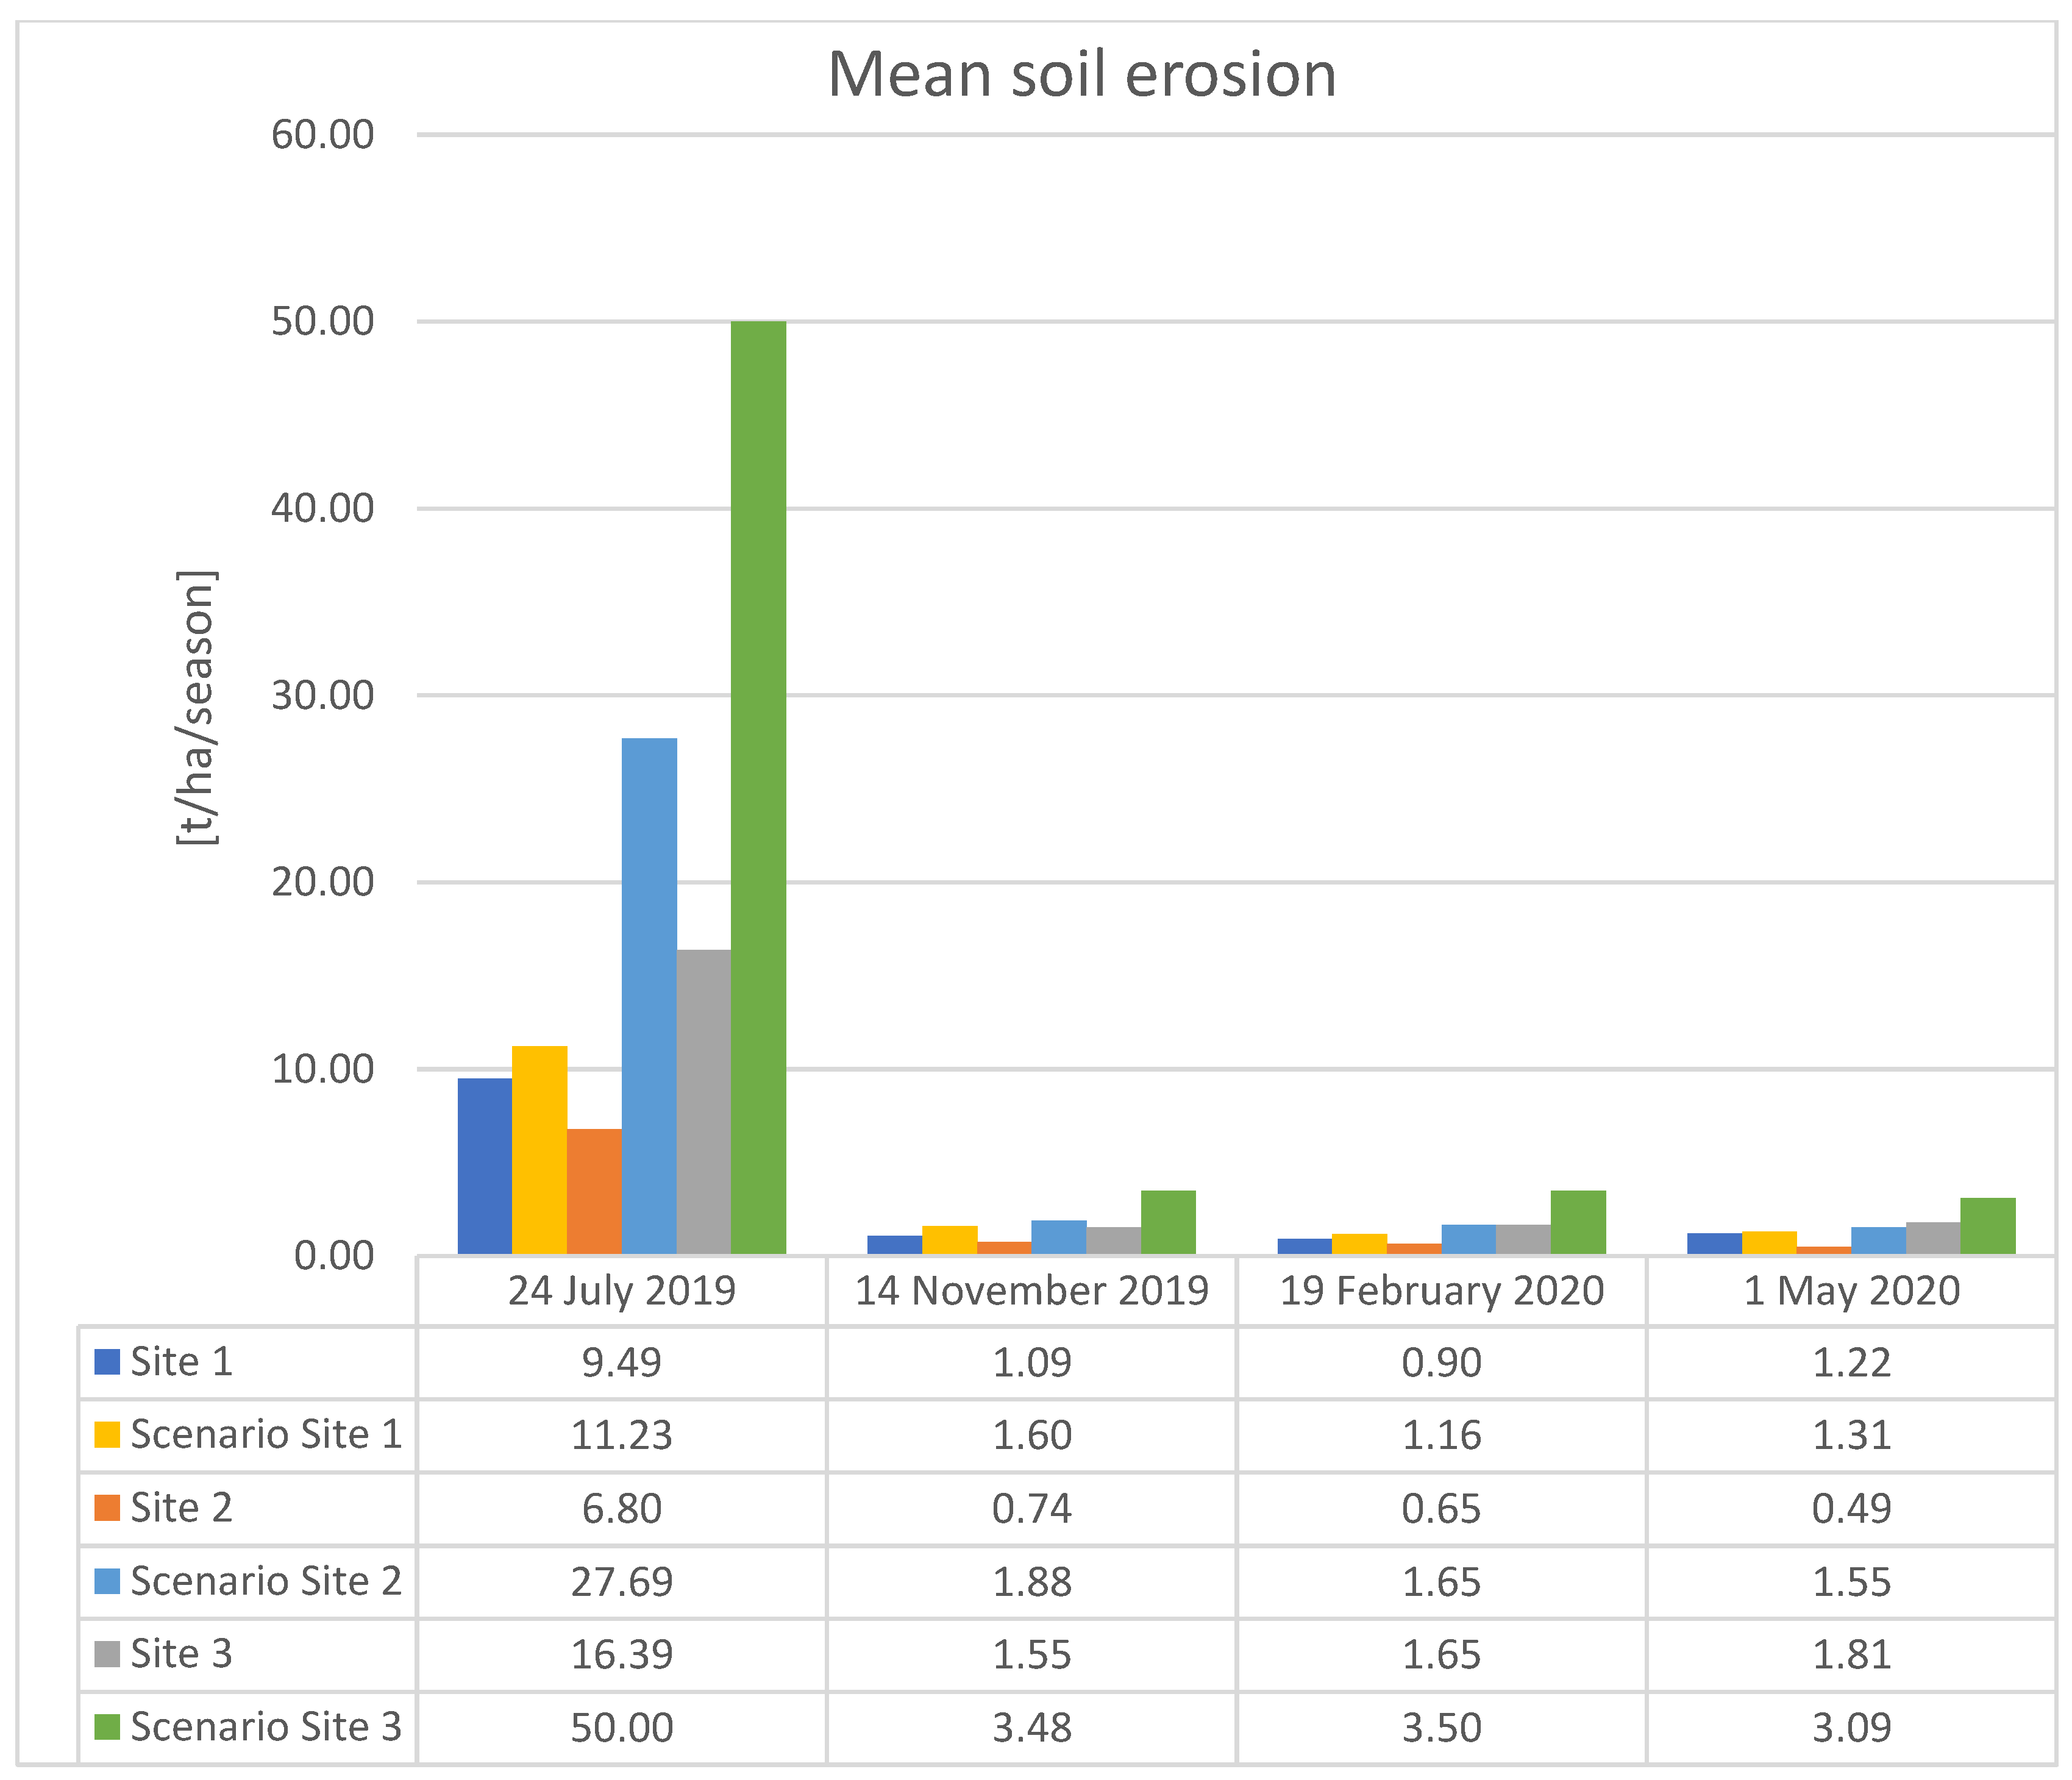Click the Scenario Site 3 green legend swatch
Viewport: 2072px width, 1780px height.
[107, 1727]
